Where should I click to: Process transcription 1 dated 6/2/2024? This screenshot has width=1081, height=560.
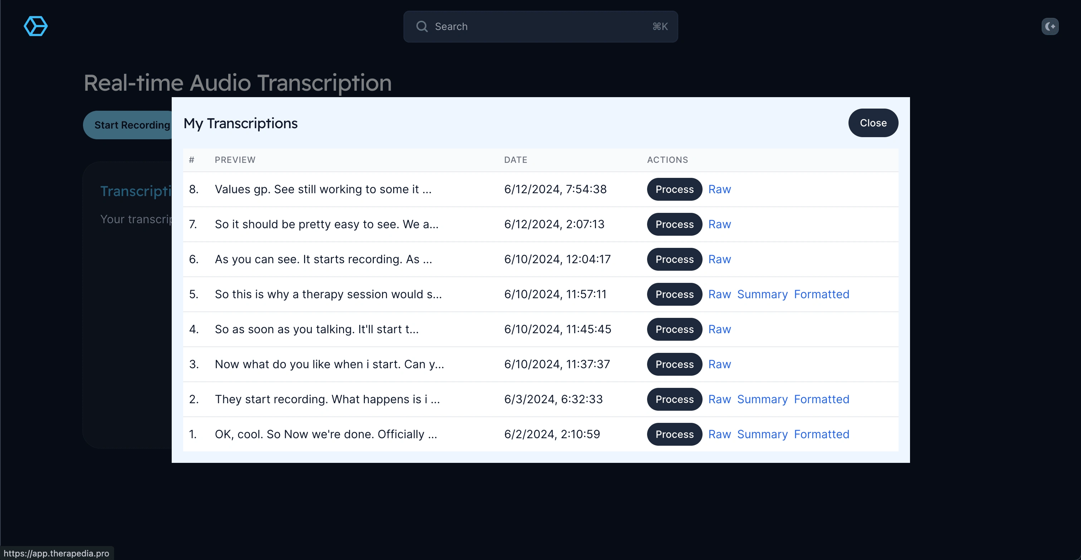pyautogui.click(x=674, y=434)
